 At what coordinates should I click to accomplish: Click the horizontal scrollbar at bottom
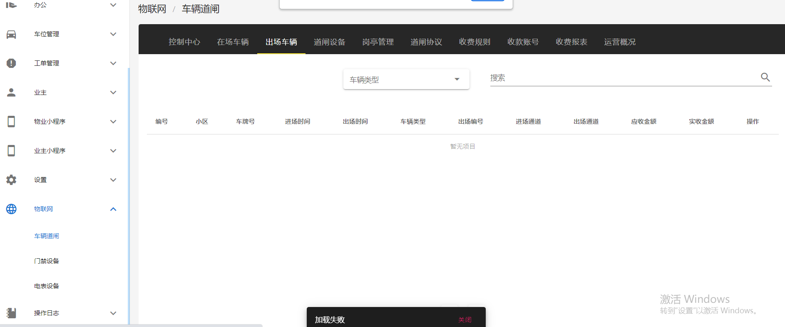[131, 325]
